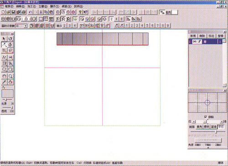Click the printer icon in toolbar

[x=24, y=12]
